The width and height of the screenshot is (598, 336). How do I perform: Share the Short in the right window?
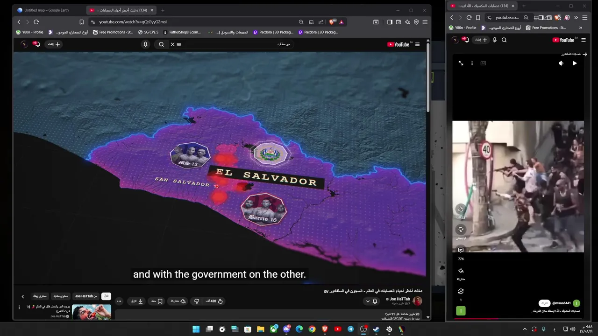point(461,271)
